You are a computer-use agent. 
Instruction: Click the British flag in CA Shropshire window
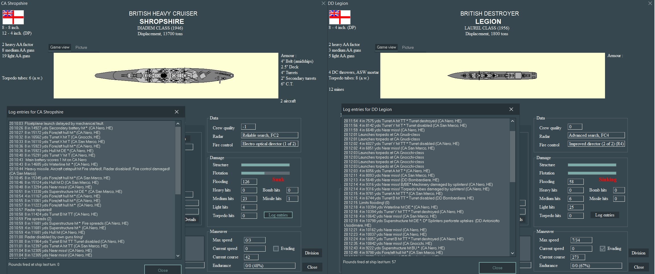[13, 17]
